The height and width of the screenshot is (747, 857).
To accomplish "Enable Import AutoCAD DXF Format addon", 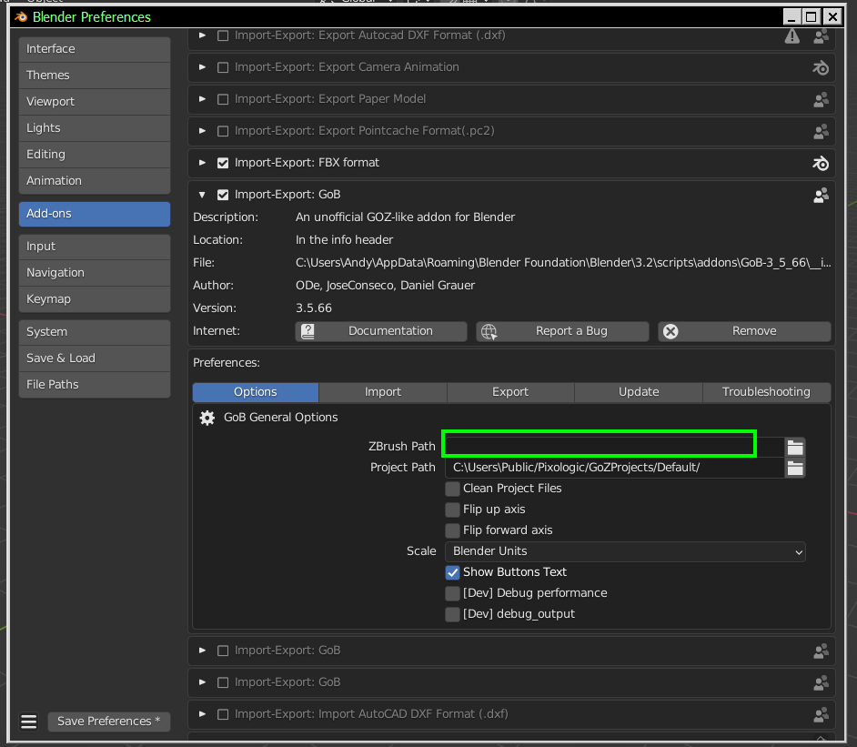I will [x=223, y=714].
